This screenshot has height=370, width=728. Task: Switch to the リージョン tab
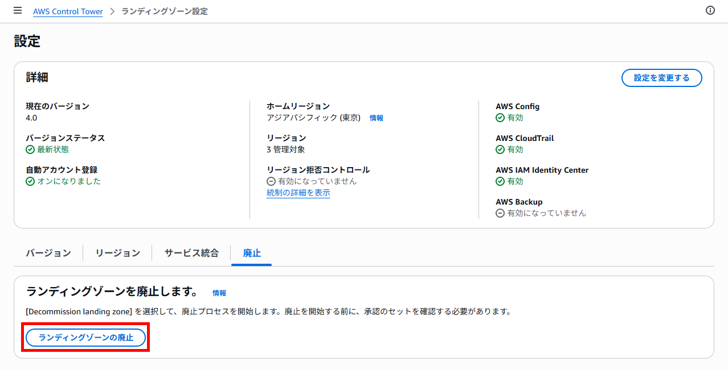[118, 253]
